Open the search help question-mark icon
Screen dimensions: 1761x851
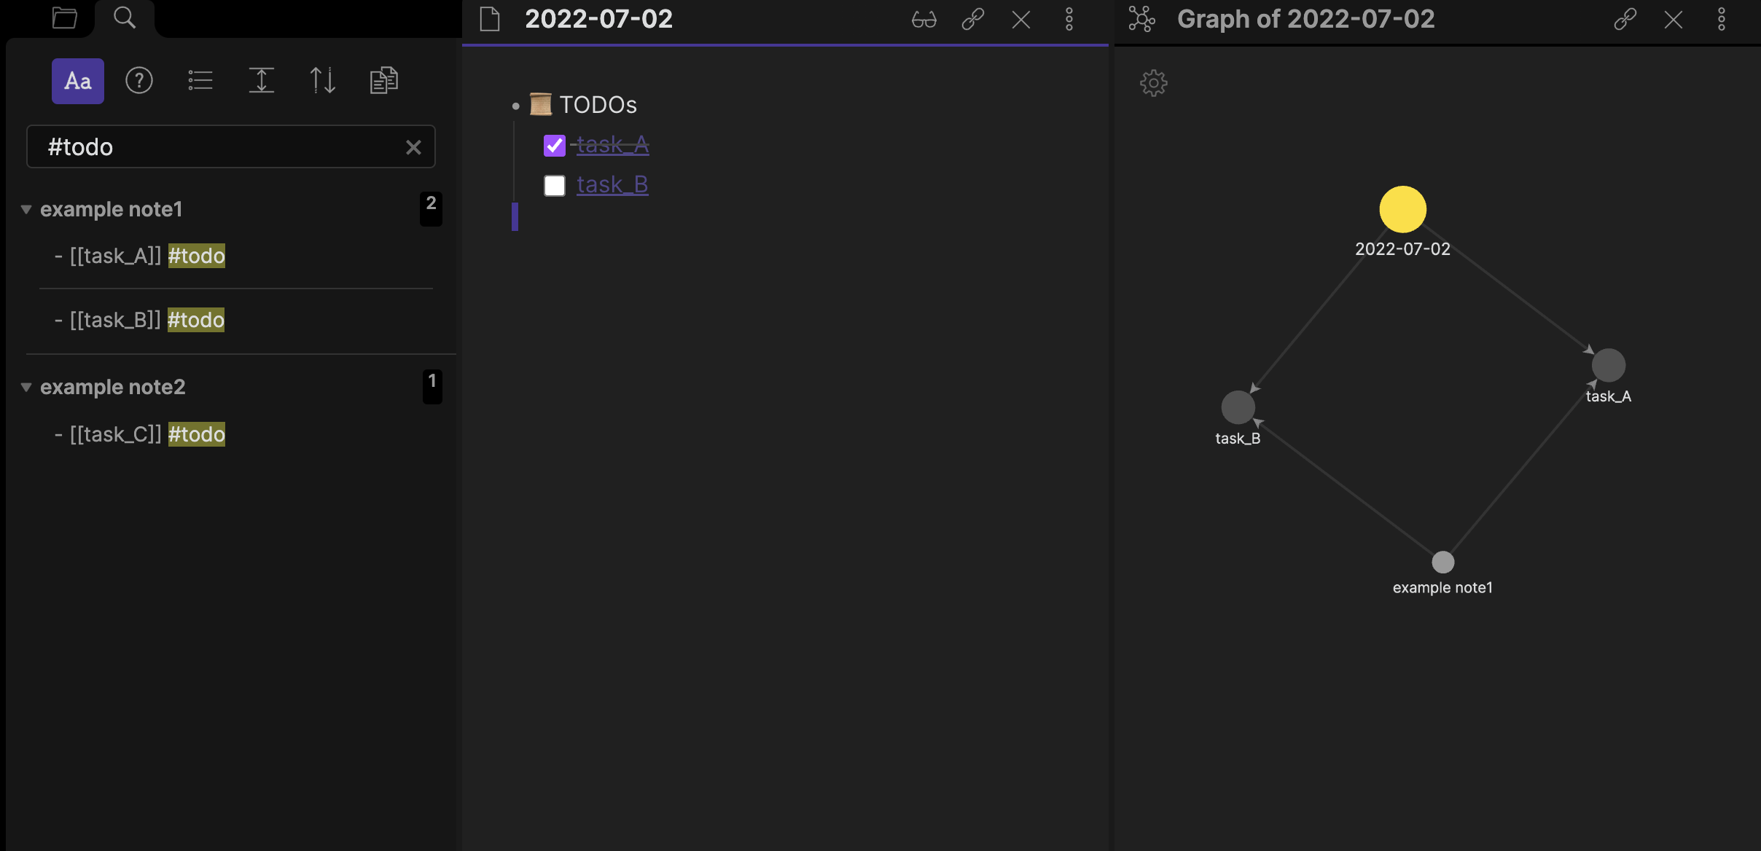point(139,80)
